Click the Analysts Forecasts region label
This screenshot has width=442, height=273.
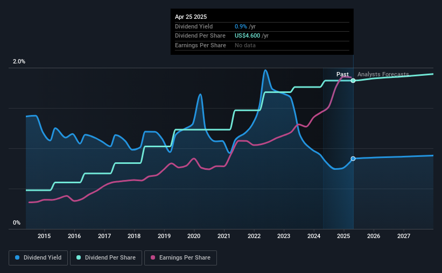coord(383,74)
